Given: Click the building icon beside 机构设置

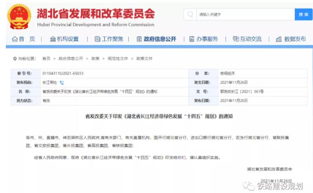Looking at the screenshot, I should pos(53,39).
